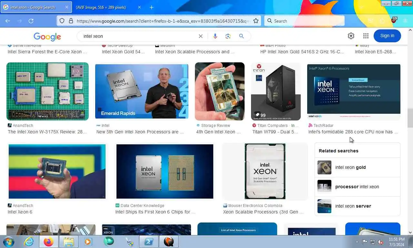Open PowerShell from the taskbar
Image resolution: width=413 pixels, height=248 pixels.
[149, 242]
